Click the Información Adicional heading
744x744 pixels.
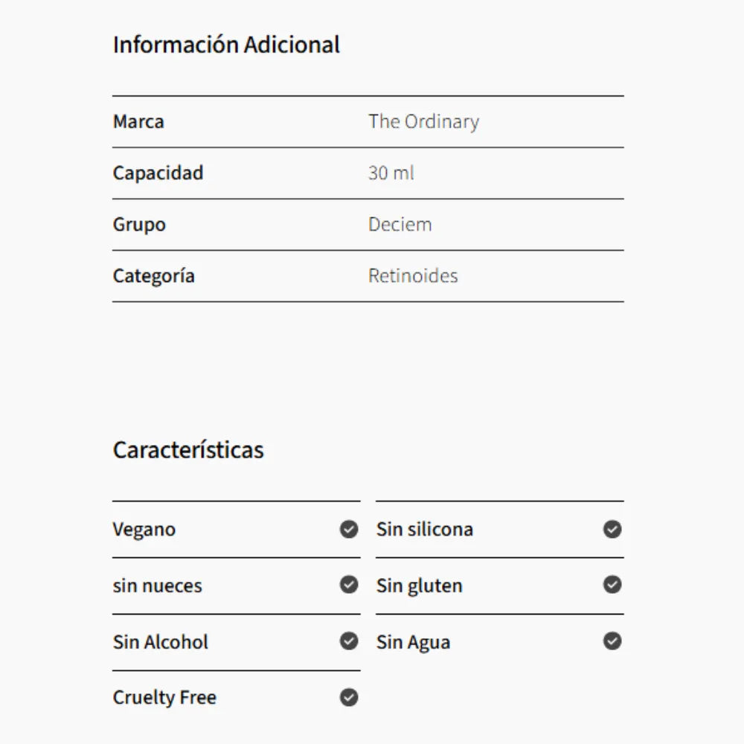click(x=226, y=45)
